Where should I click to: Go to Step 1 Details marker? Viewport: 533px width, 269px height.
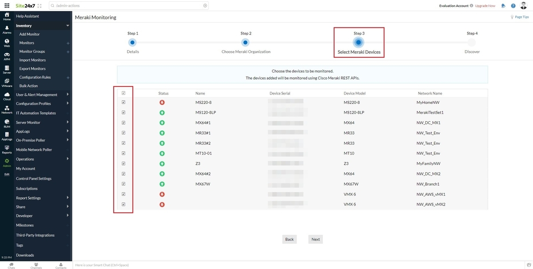coord(132,43)
